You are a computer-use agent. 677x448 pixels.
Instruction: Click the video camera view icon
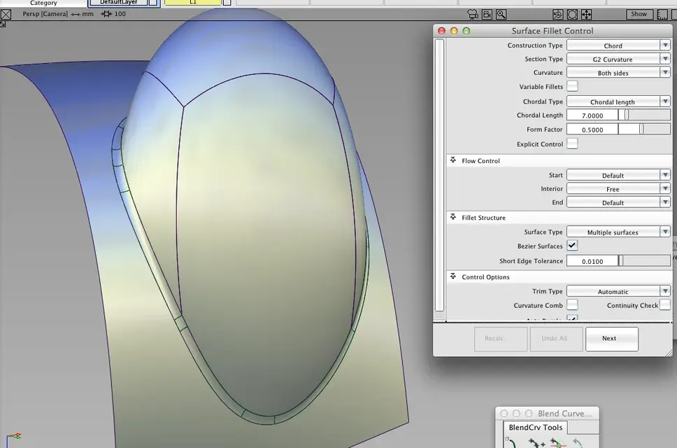point(487,14)
